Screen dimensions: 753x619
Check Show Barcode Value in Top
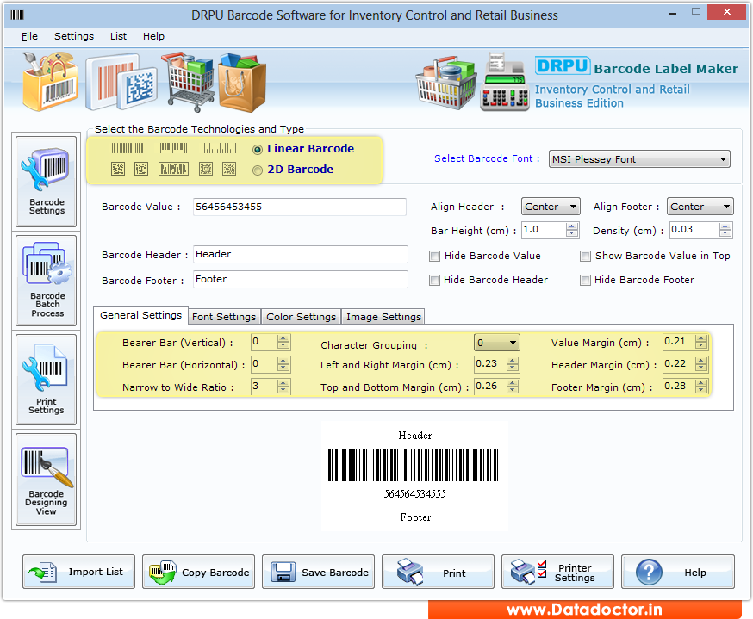pos(585,256)
